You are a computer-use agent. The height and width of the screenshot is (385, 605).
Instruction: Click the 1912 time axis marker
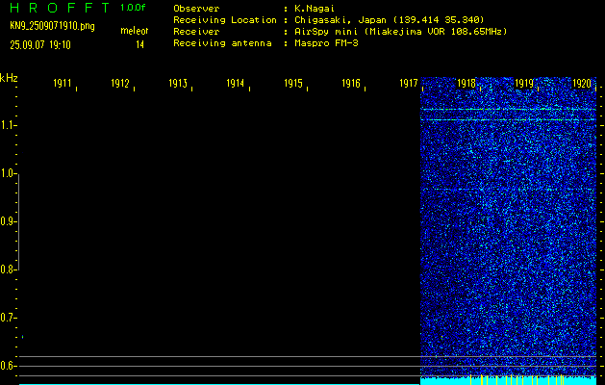[120, 83]
